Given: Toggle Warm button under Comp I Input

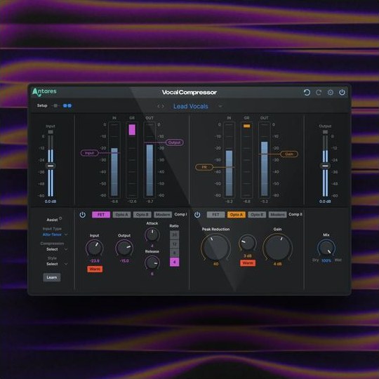Looking at the screenshot, I should point(95,269).
